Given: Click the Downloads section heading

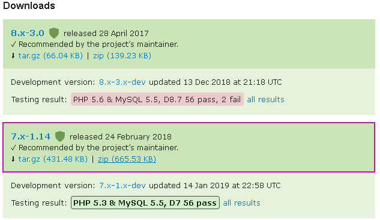Looking at the screenshot, I should pos(29,5).
